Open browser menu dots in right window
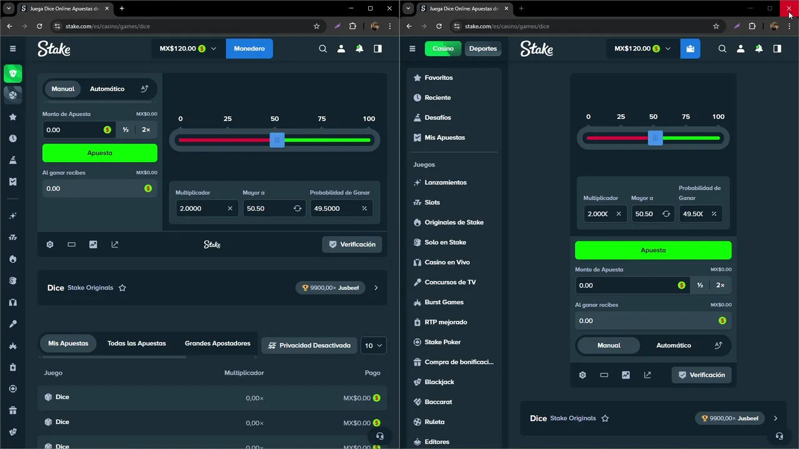 click(790, 26)
